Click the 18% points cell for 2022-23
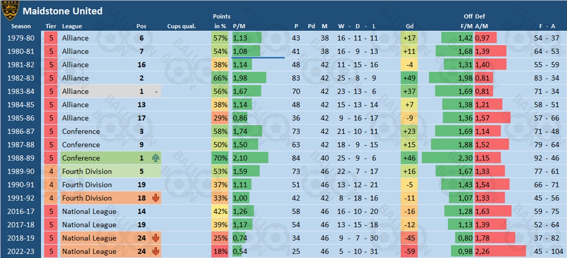This screenshot has width=567, height=258. tap(220, 251)
